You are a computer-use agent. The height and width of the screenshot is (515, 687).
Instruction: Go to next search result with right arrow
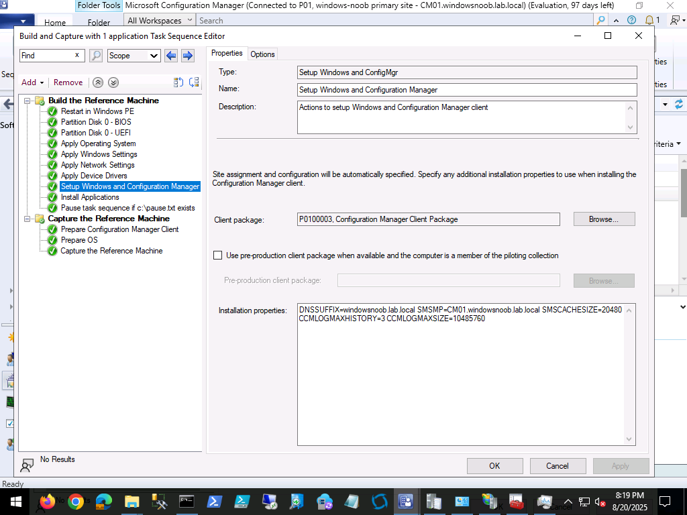pyautogui.click(x=188, y=56)
